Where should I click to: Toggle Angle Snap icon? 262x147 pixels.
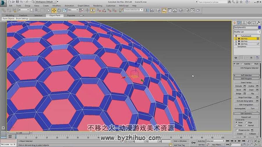pos(104,10)
